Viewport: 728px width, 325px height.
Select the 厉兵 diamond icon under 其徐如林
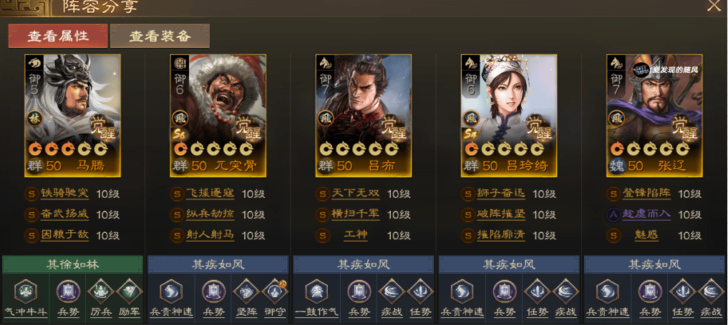pos(101,291)
